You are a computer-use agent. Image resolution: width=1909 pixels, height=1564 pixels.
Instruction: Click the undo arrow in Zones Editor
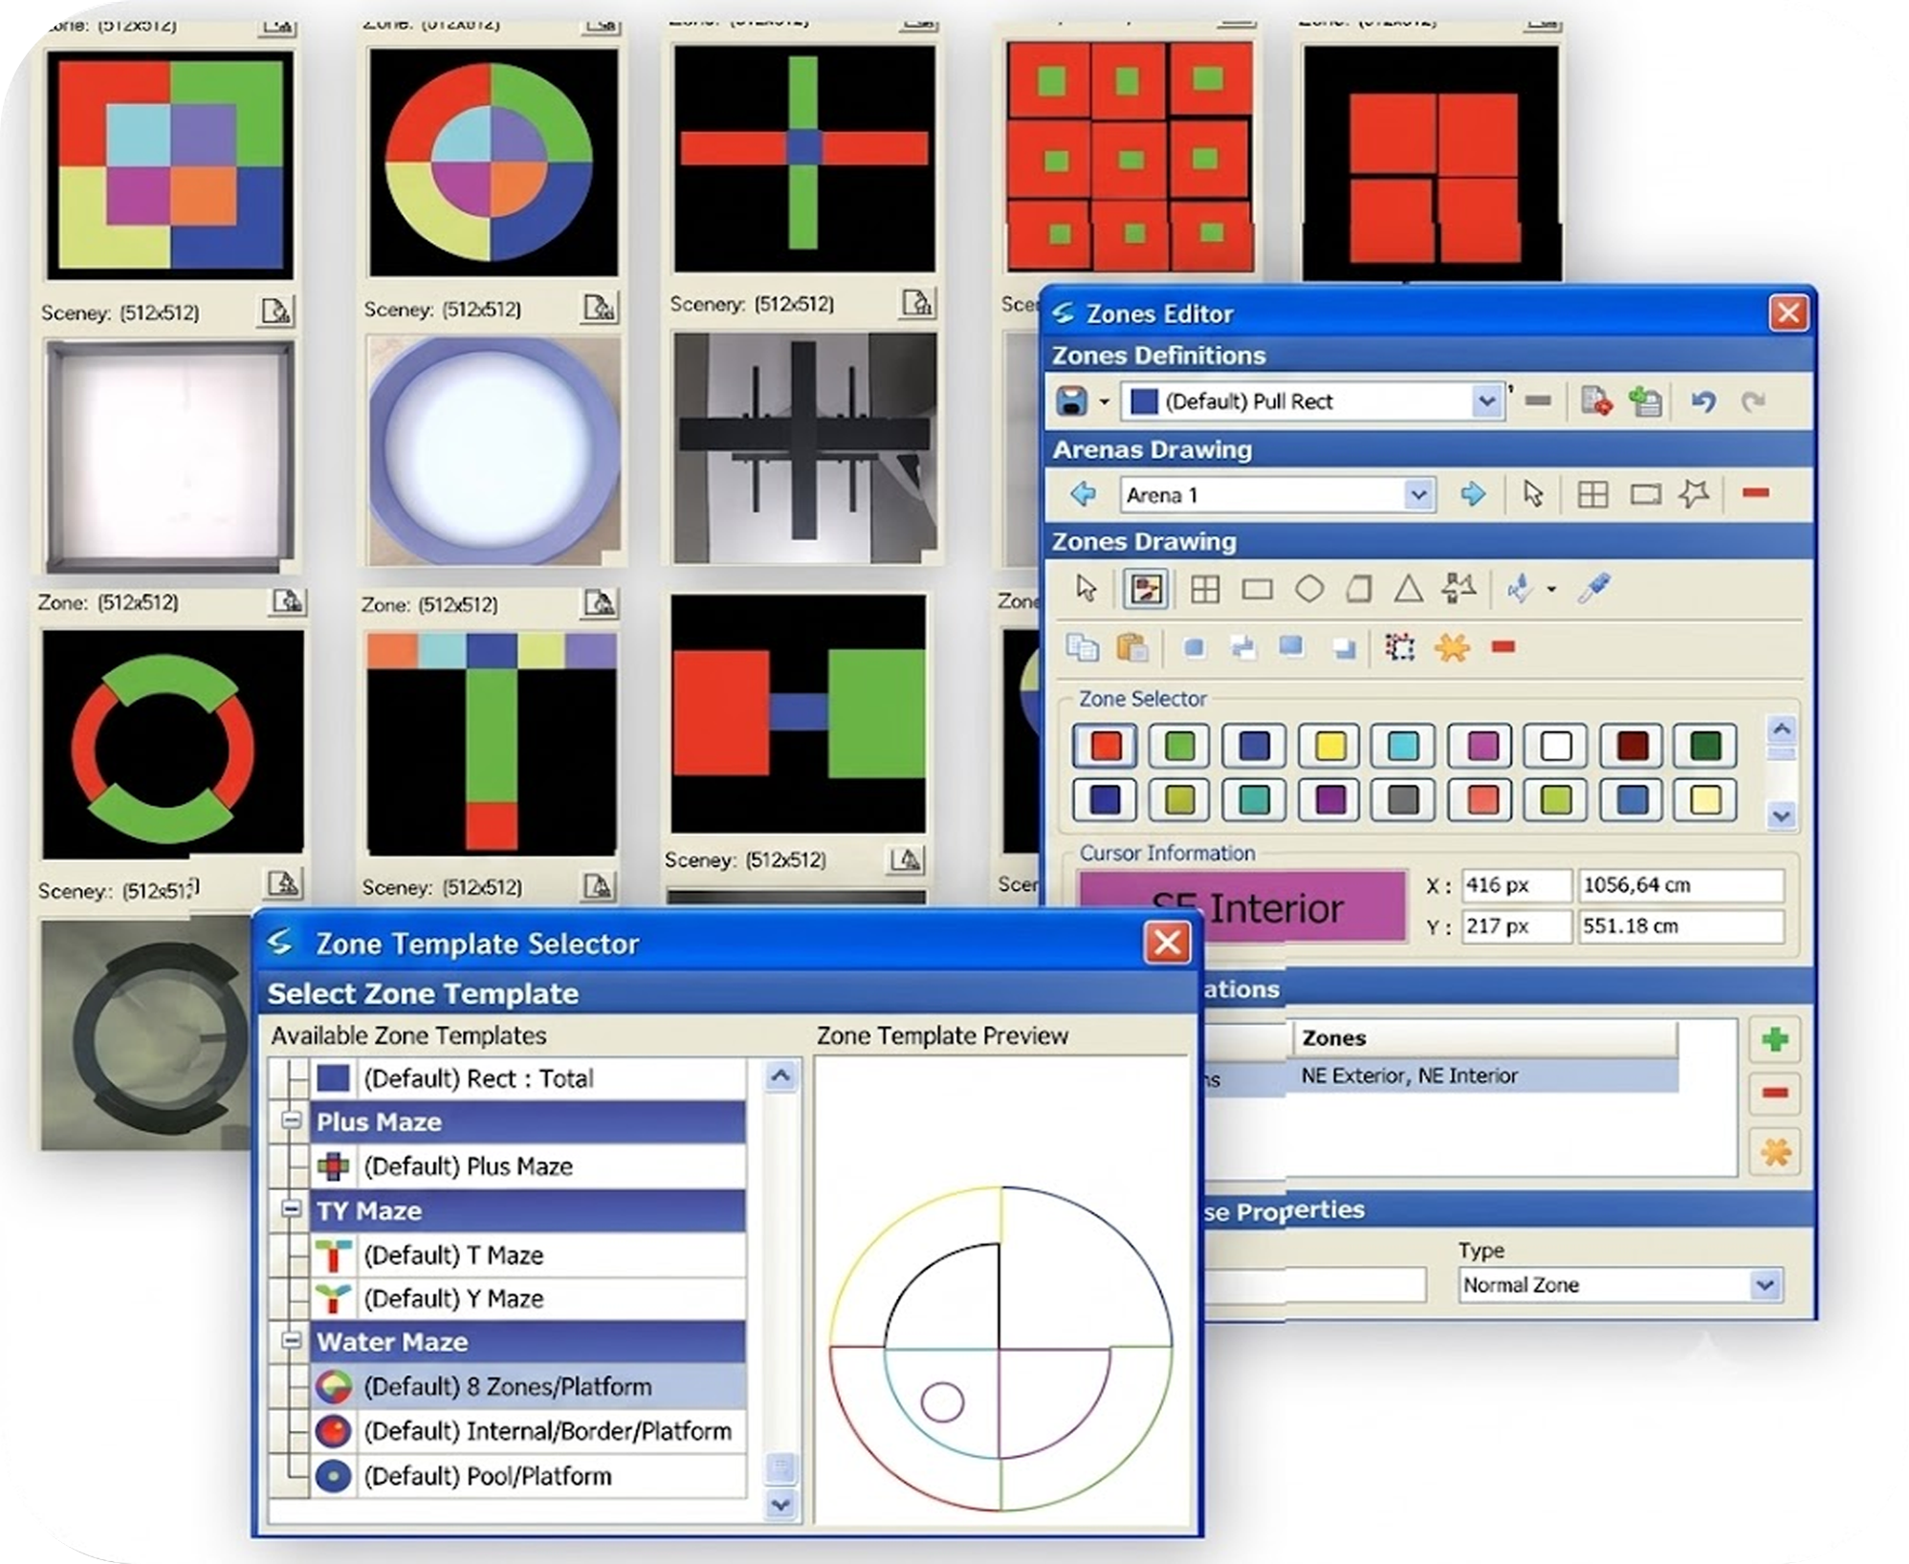coord(1702,402)
